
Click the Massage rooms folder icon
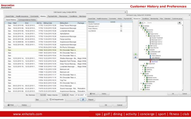click(148, 36)
